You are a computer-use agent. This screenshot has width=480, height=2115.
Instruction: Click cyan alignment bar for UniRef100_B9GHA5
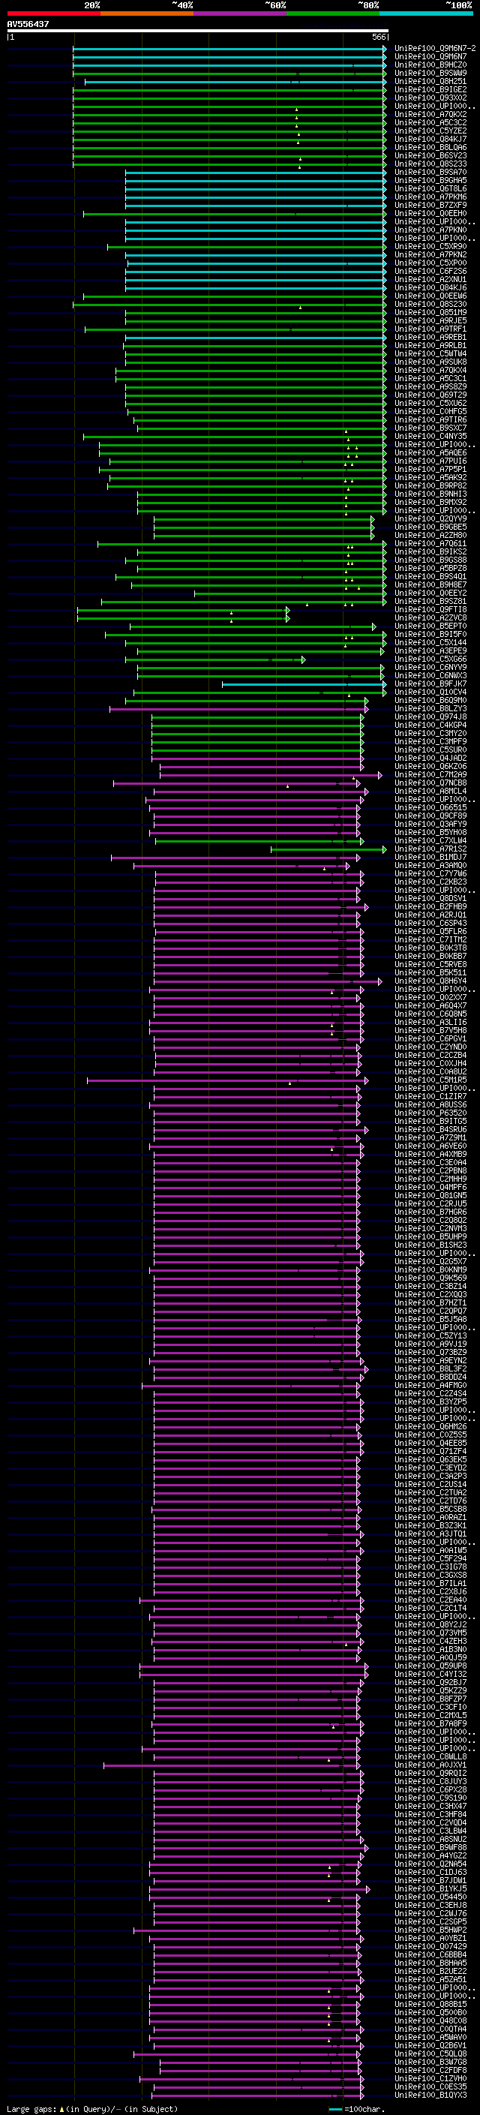coord(256,181)
